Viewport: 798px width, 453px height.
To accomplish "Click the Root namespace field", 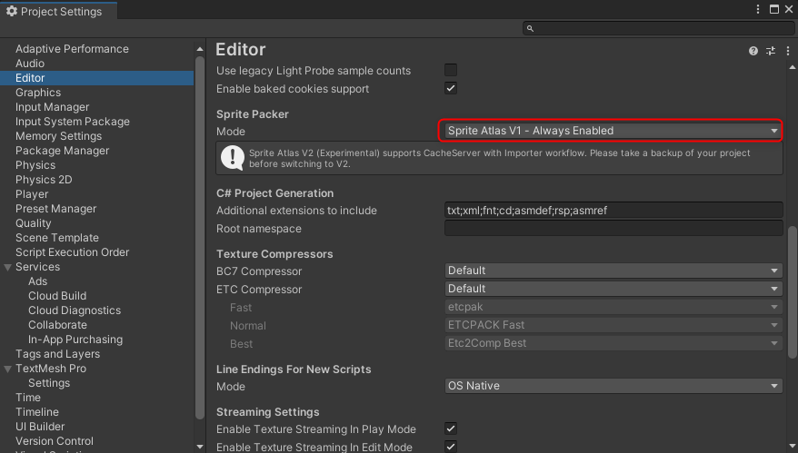I will 613,228.
